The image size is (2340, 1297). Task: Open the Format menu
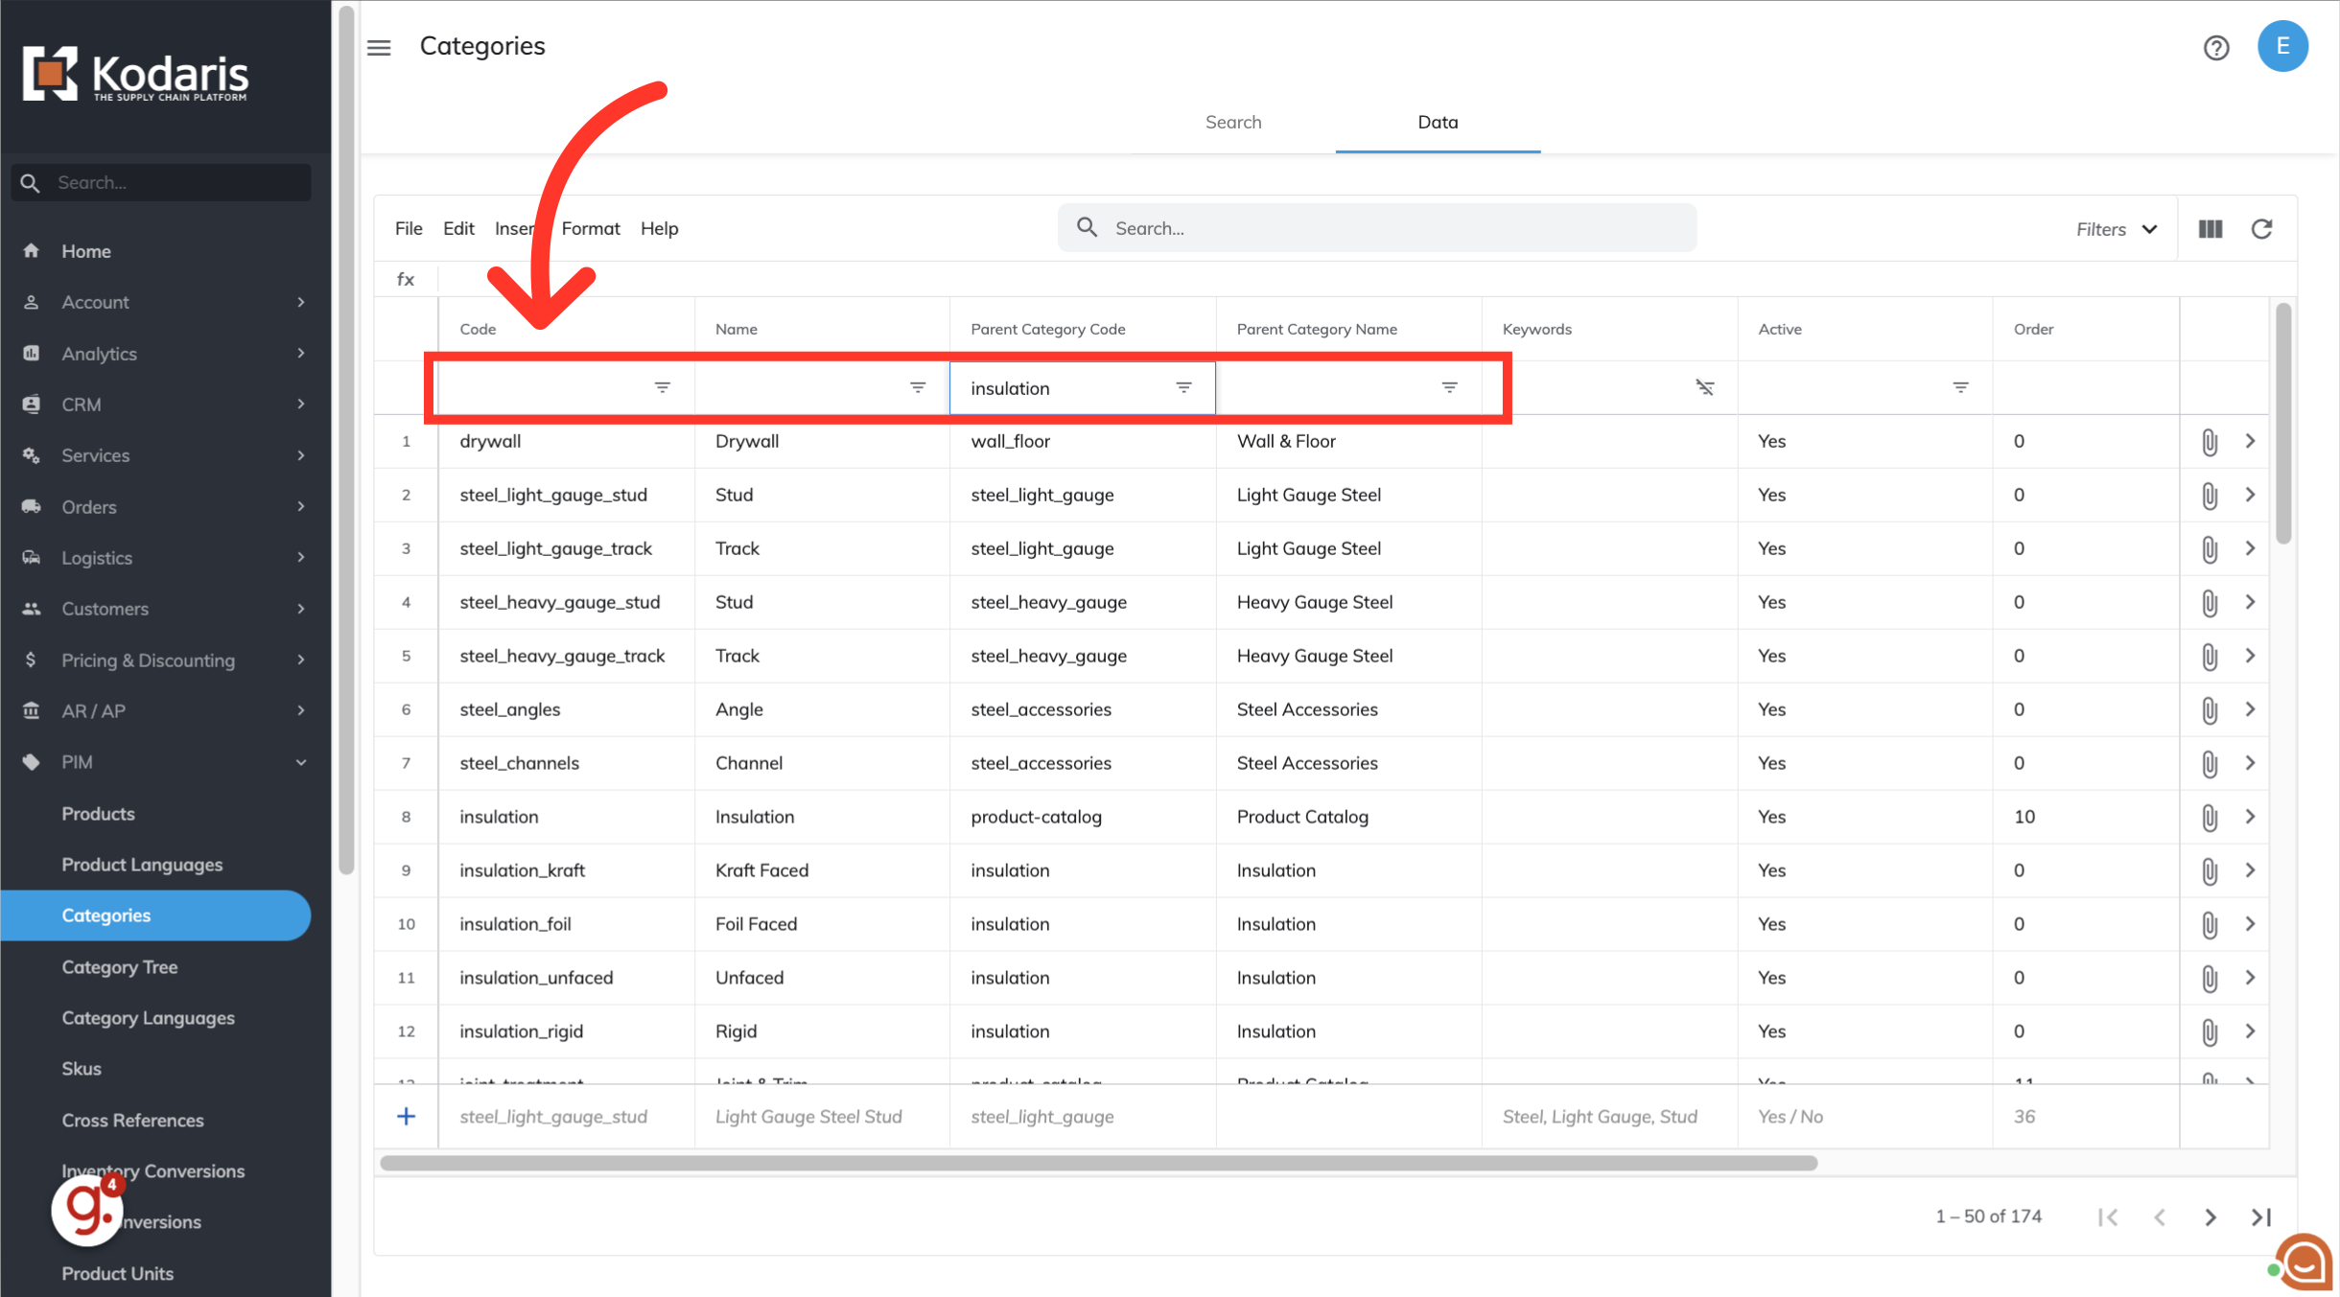591,229
